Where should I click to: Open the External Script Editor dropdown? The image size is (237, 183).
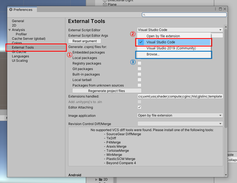(180, 30)
